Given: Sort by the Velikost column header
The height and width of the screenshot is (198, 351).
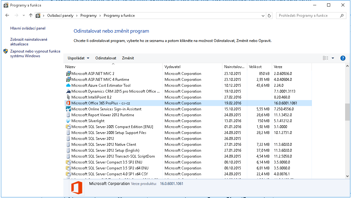Looking at the screenshot, I should coord(259,67).
